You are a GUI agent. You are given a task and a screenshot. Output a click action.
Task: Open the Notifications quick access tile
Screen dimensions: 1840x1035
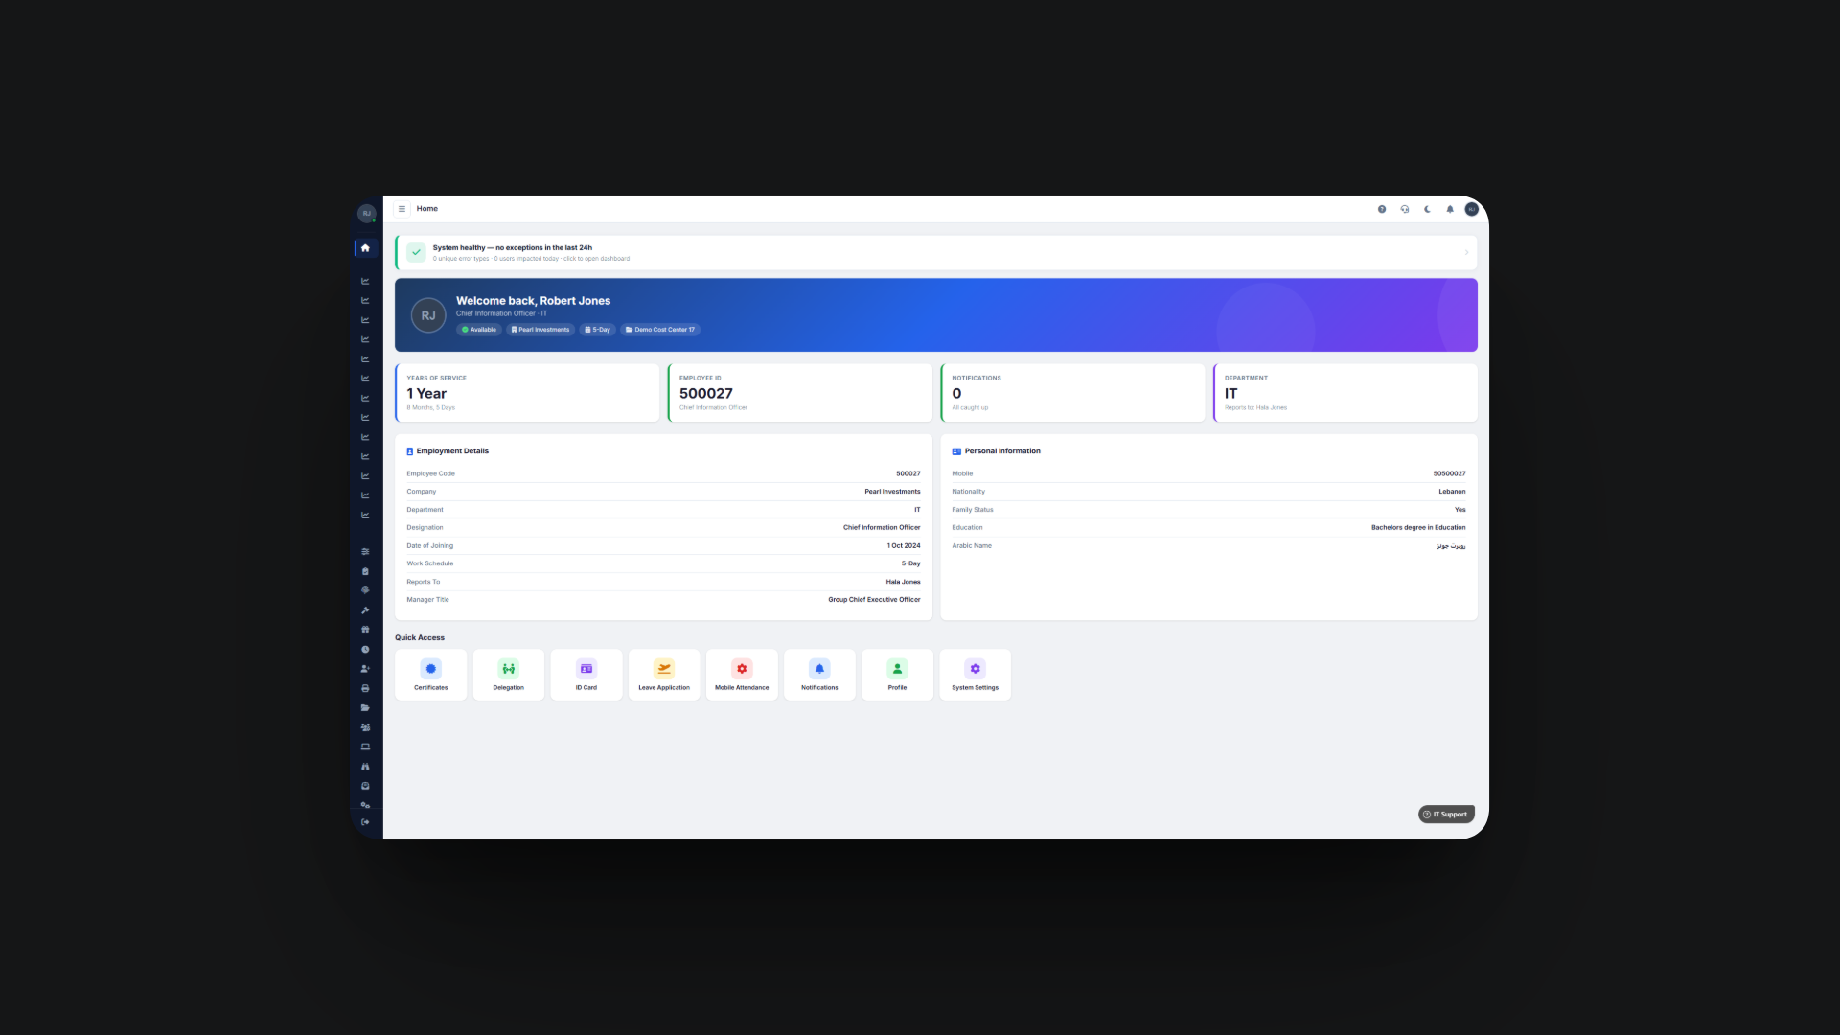[819, 675]
